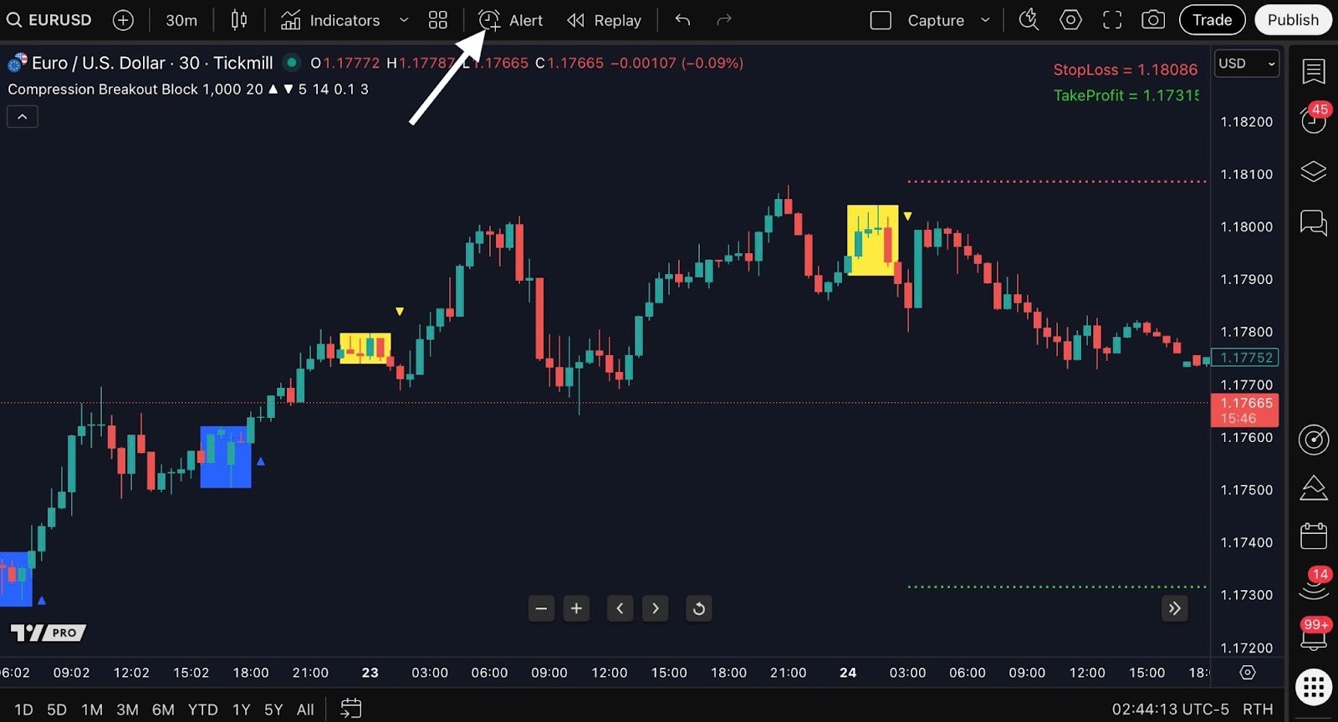Open the alerts panel with badge 45
This screenshot has height=722, width=1338.
[1314, 119]
